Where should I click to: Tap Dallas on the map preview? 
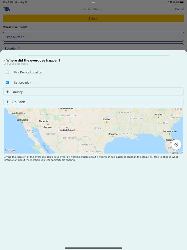click(107, 119)
